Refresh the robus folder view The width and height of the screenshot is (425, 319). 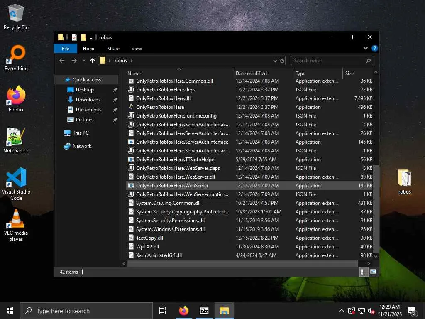pyautogui.click(x=282, y=61)
